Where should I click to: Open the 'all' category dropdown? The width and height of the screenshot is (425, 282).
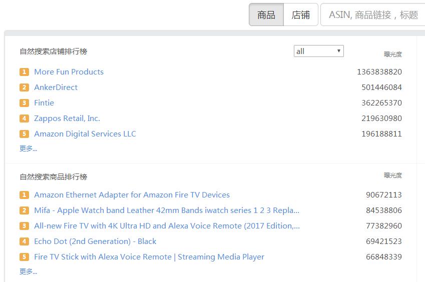coord(318,51)
